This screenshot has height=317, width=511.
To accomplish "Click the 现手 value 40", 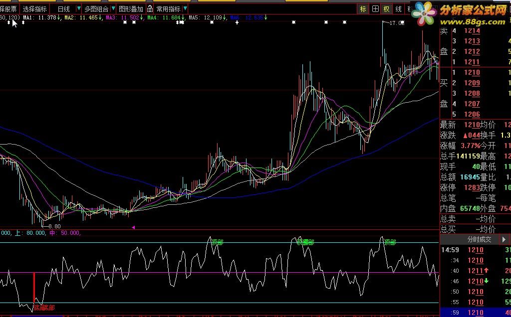I will tap(476, 166).
